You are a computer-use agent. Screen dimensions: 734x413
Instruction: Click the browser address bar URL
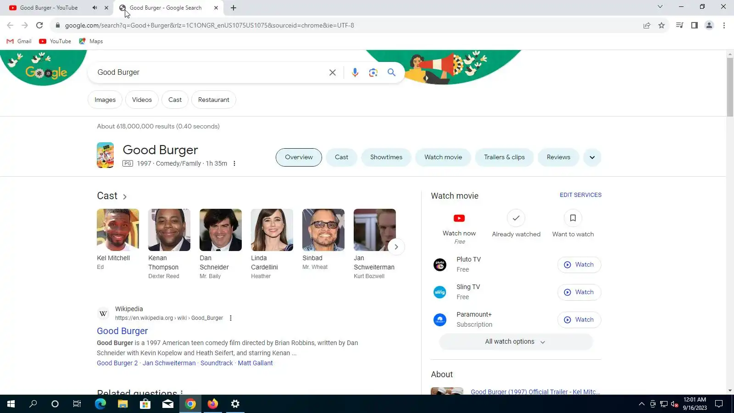tap(210, 25)
